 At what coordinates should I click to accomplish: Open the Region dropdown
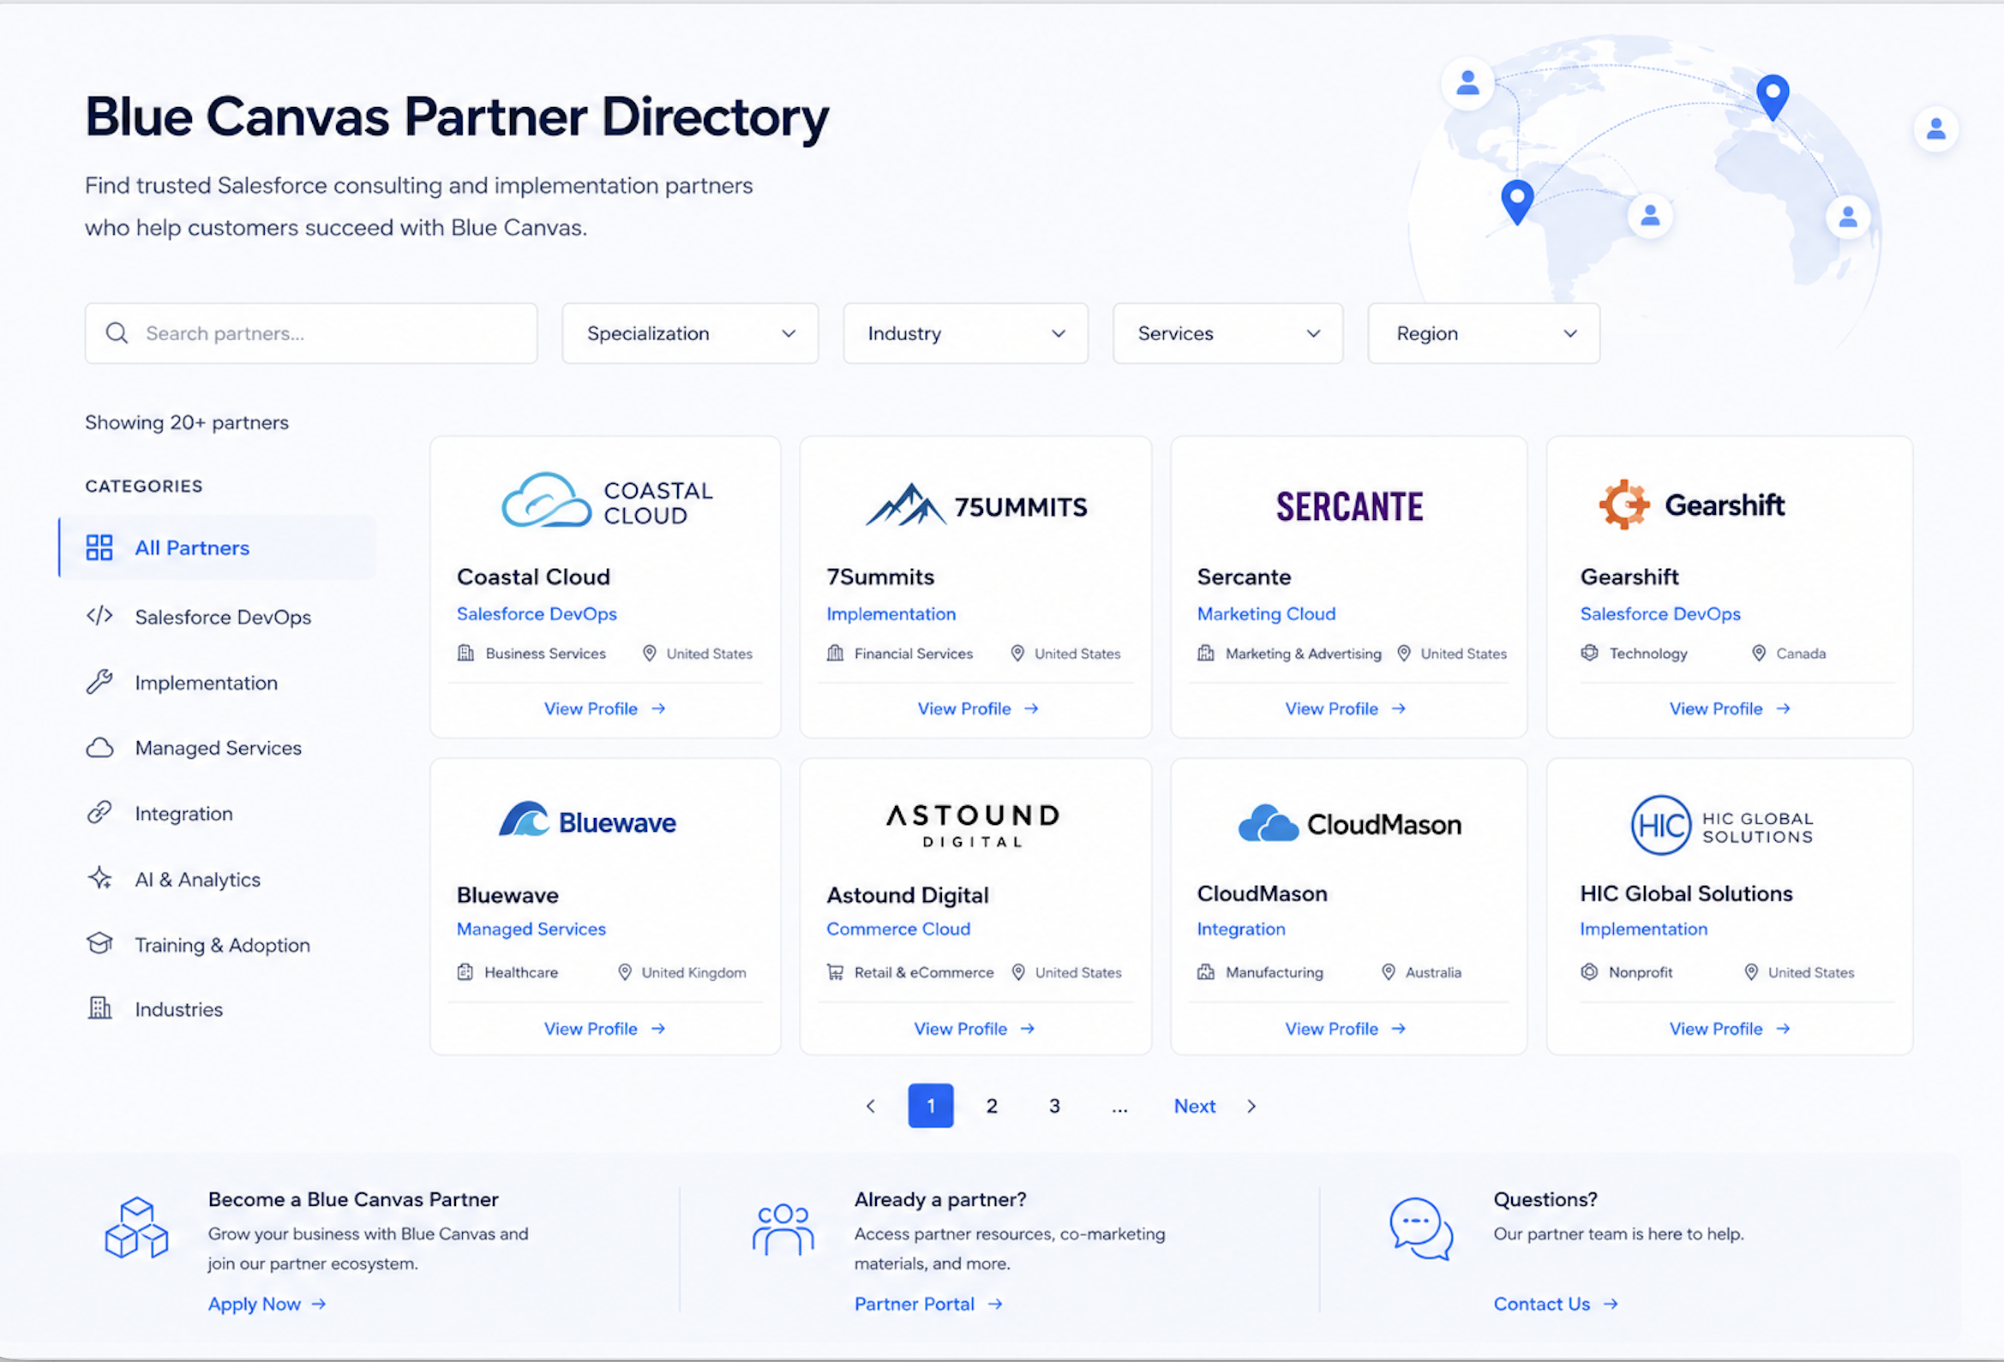coord(1483,333)
